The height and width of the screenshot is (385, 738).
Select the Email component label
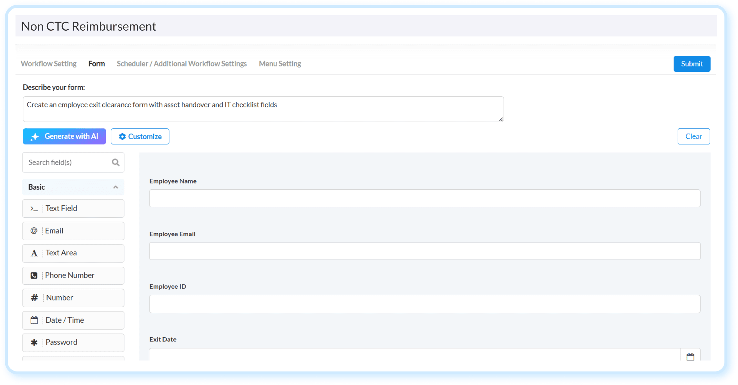coord(54,231)
